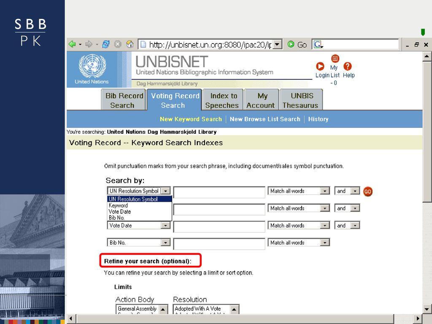
Task: Click the Bib No. search input field
Action: [x=219, y=244]
